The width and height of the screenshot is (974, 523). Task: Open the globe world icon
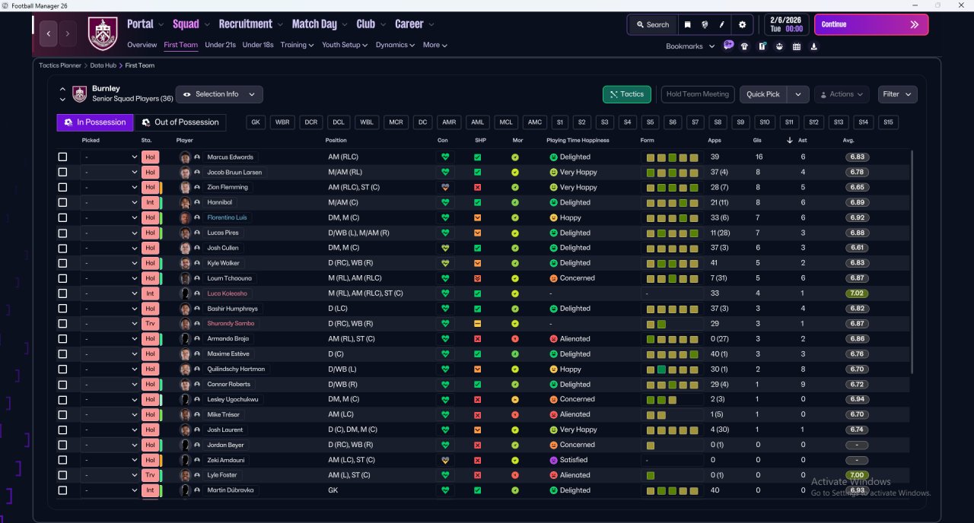coord(705,24)
